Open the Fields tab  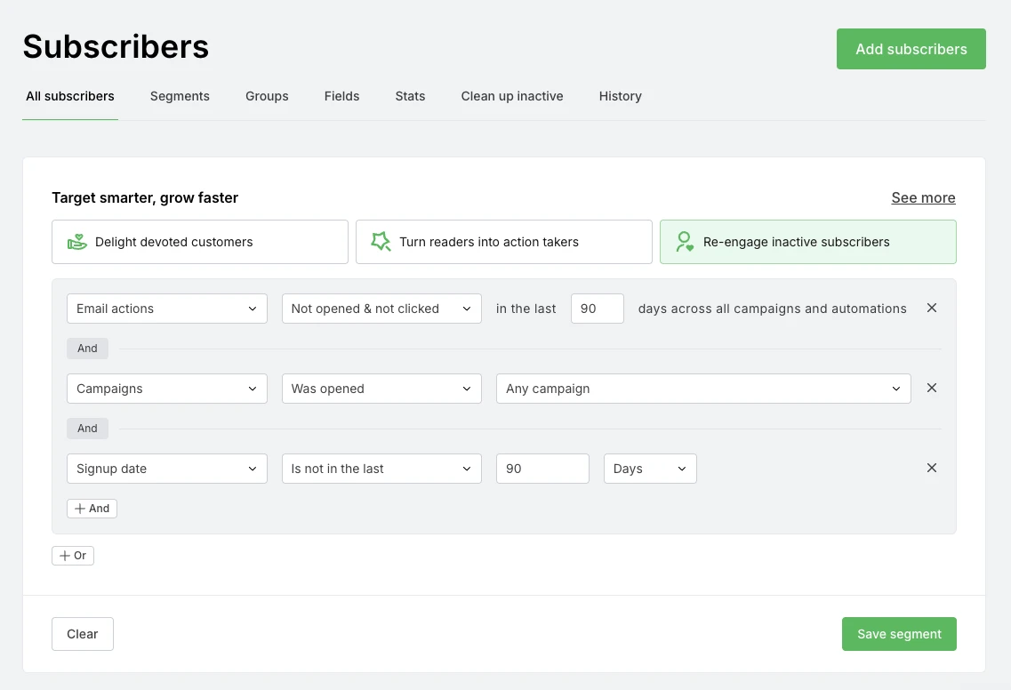[341, 96]
